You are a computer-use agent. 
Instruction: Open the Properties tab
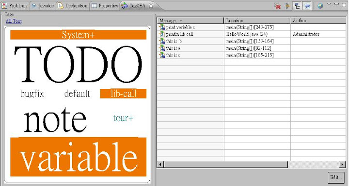pos(105,6)
